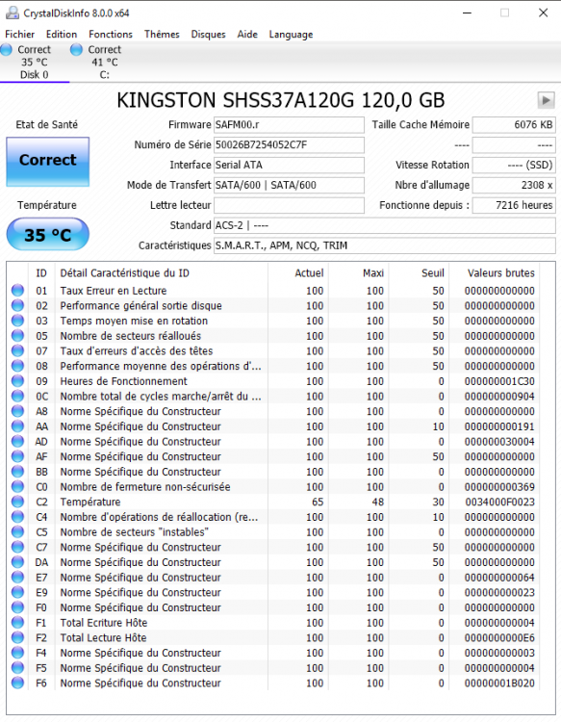Open the Aide menu
Viewport: 561px width, 722px height.
[x=247, y=34]
